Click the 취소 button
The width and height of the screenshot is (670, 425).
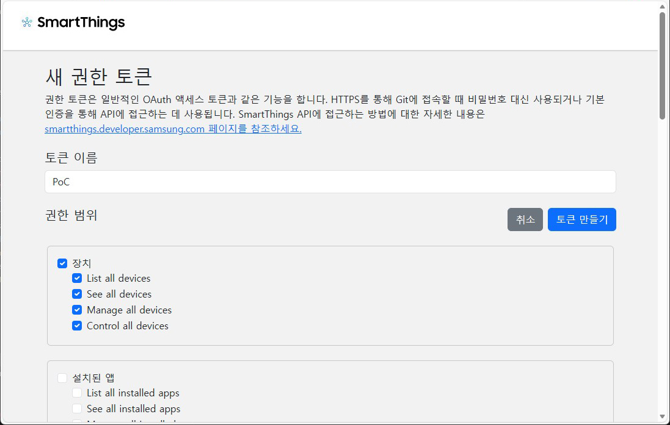(525, 220)
